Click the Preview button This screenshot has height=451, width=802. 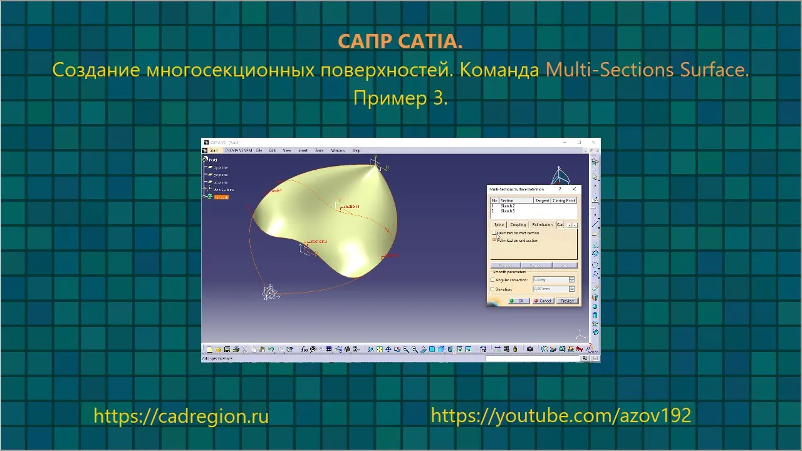point(568,301)
